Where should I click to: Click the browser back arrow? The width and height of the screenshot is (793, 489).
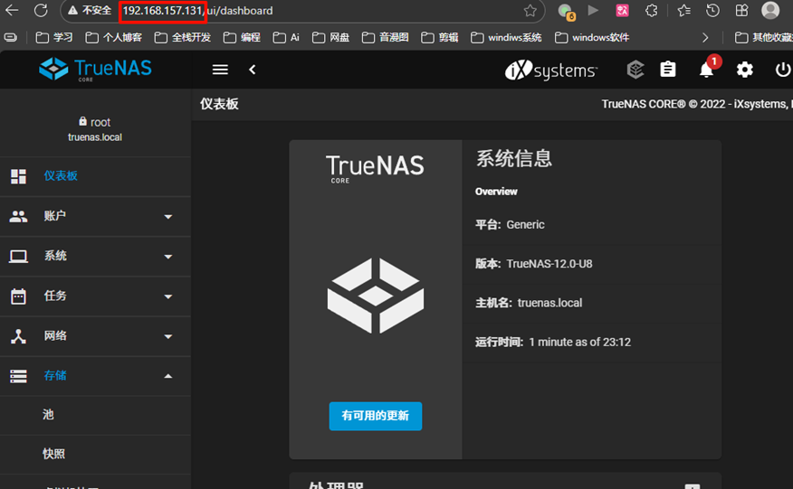tap(12, 10)
